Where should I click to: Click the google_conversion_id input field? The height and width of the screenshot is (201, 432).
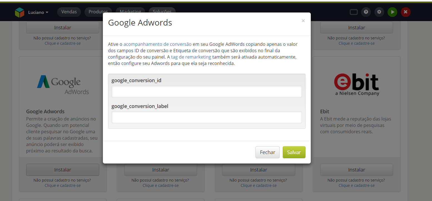click(207, 92)
